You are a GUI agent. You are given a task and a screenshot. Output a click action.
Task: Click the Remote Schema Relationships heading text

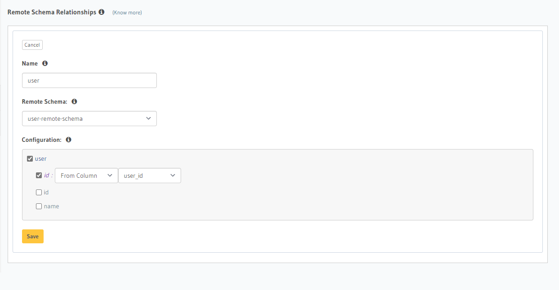point(52,12)
